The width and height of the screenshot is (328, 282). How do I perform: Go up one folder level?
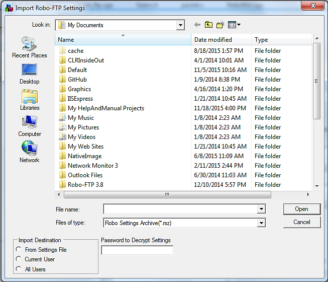[208, 25]
